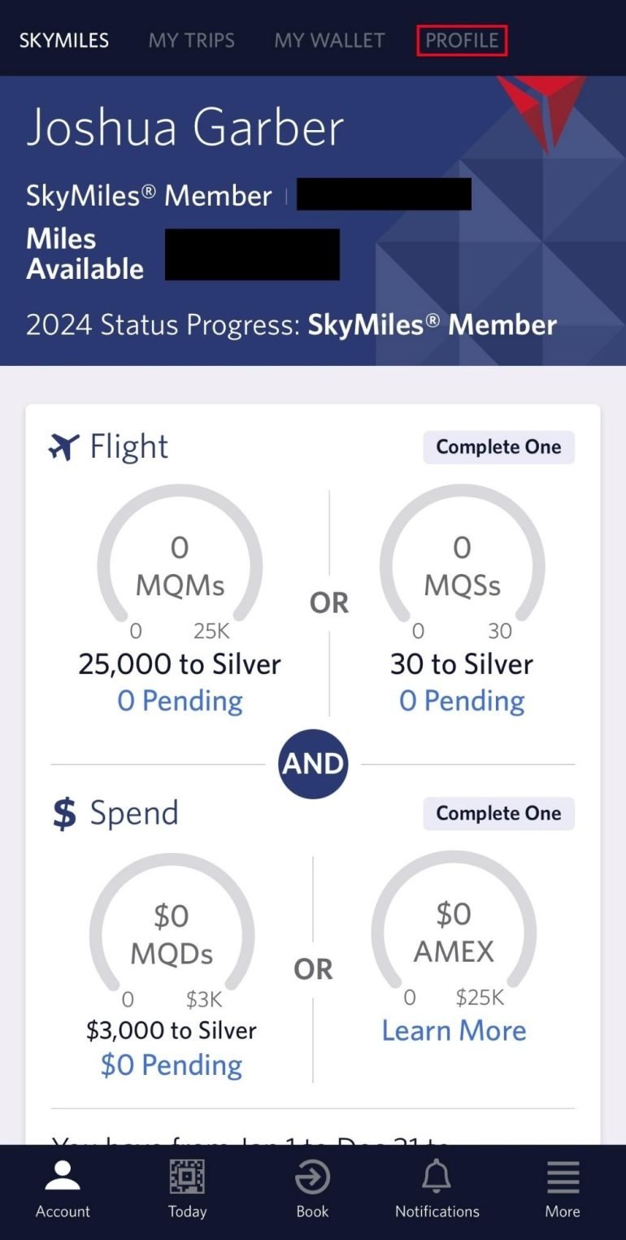This screenshot has width=626, height=1240.
Task: Switch to MY WALLET tab
Action: click(329, 41)
